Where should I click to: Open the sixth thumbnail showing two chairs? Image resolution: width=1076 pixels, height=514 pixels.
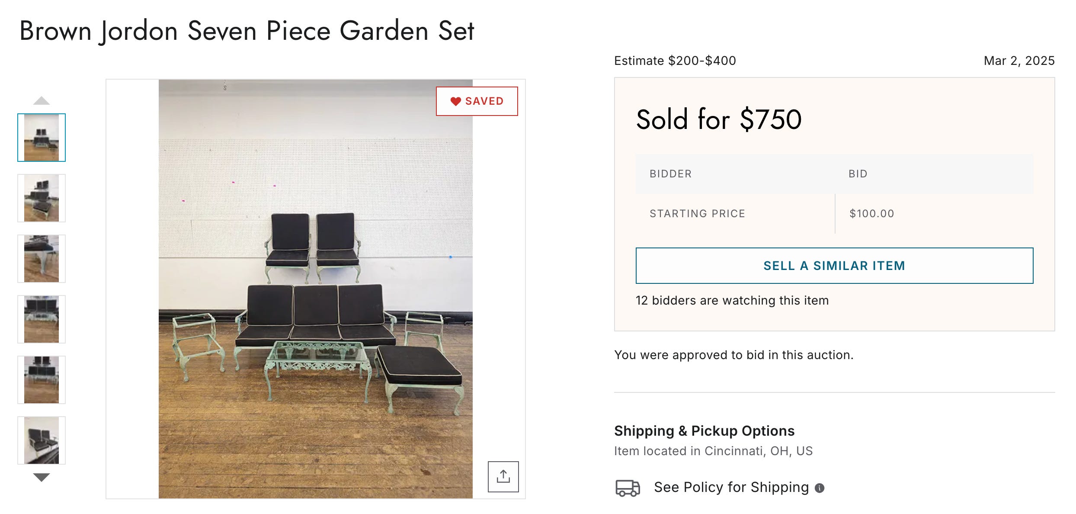(42, 440)
